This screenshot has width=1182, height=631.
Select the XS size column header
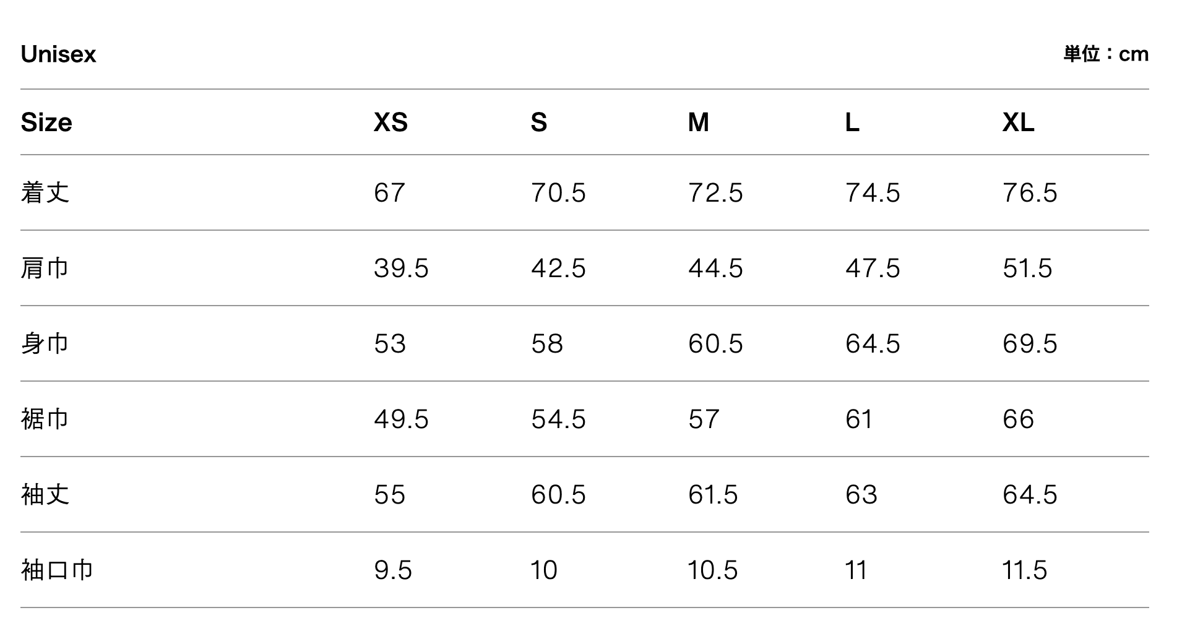[x=390, y=122]
